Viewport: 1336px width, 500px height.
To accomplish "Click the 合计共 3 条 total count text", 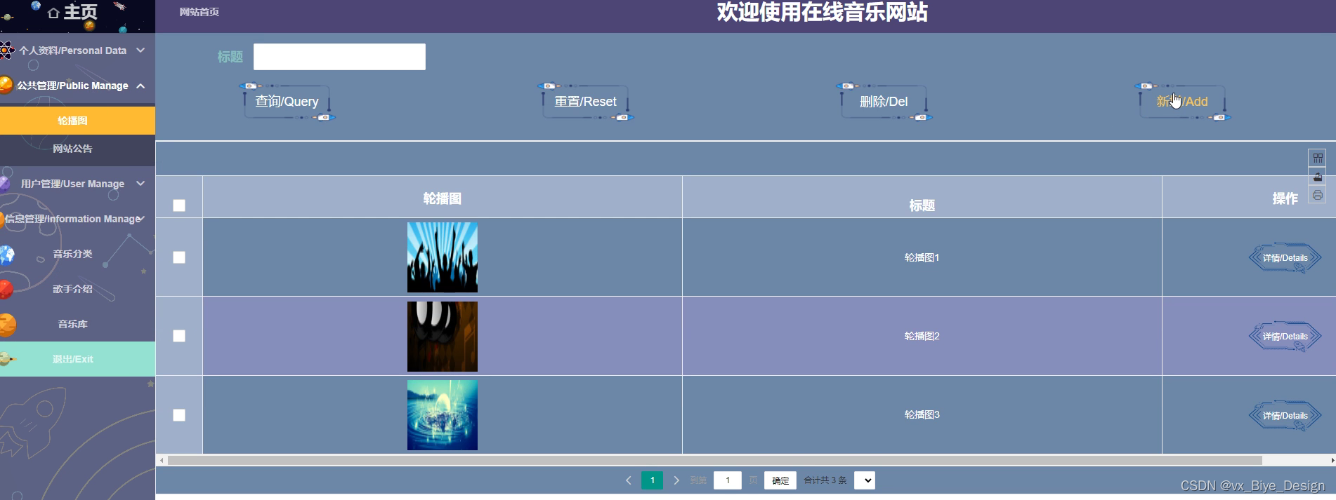I will [x=825, y=480].
